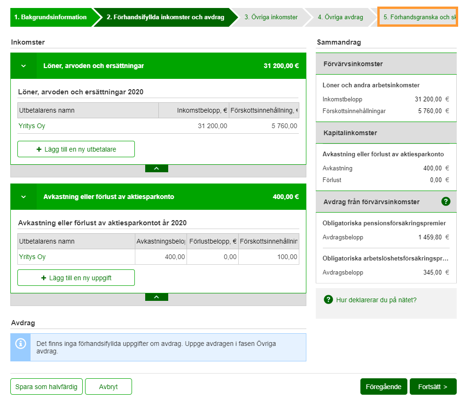
Task: Click question mark icon next to Hur deklarerar
Action: [x=328, y=300]
